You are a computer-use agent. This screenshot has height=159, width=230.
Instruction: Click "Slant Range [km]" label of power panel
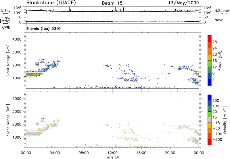[8, 61]
